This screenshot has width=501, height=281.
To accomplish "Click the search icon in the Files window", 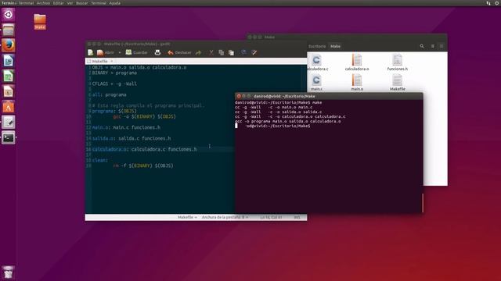I will (422, 46).
